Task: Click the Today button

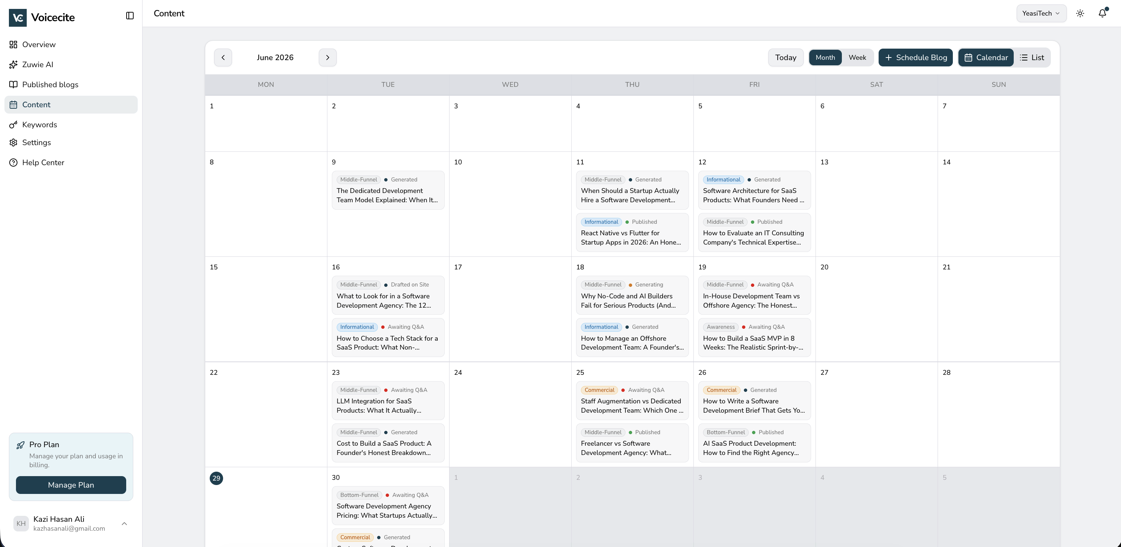Action: coord(785,58)
